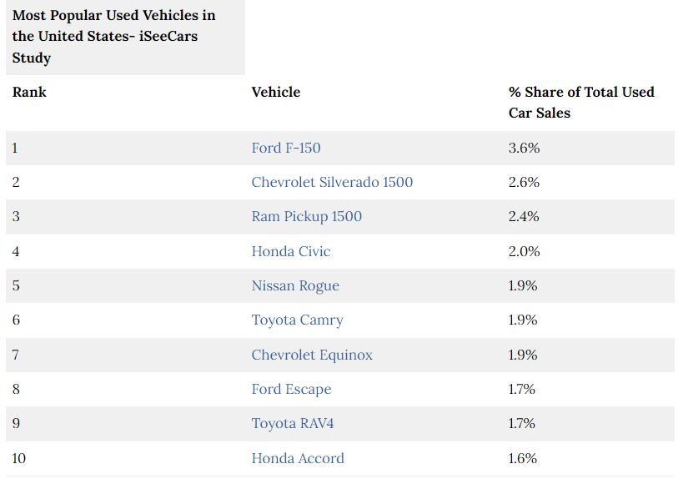Follow the Ram Pickup 1500 link

coord(307,216)
